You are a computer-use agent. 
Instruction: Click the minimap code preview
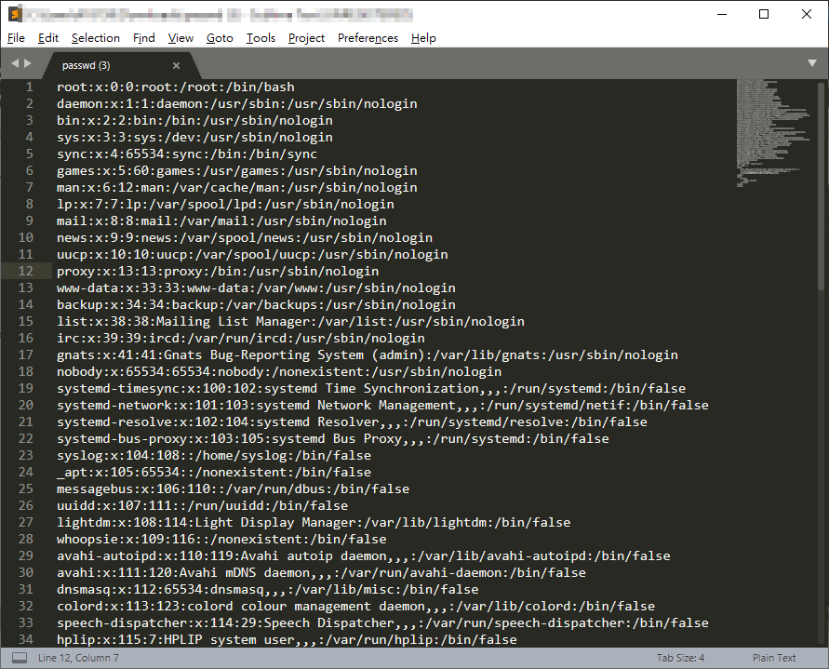(x=772, y=132)
